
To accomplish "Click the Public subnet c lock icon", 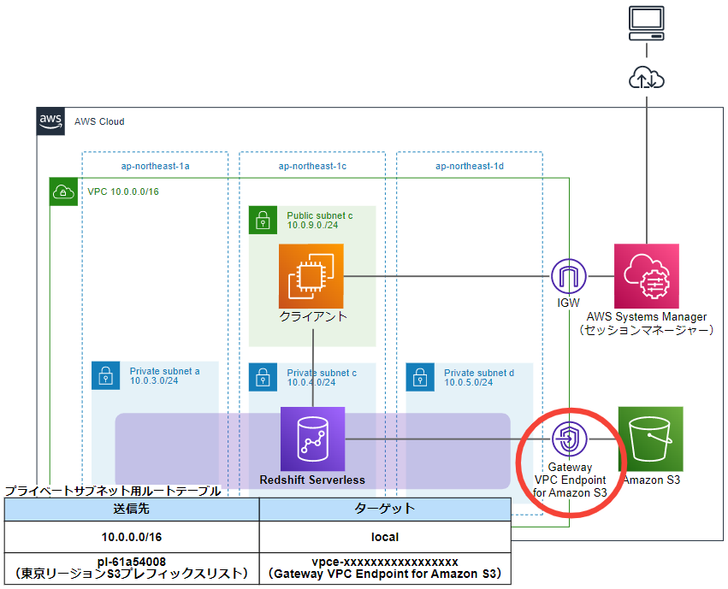I will pyautogui.click(x=263, y=220).
